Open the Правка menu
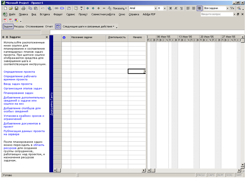The width and height of the screenshot is (247, 179). [x=23, y=14]
